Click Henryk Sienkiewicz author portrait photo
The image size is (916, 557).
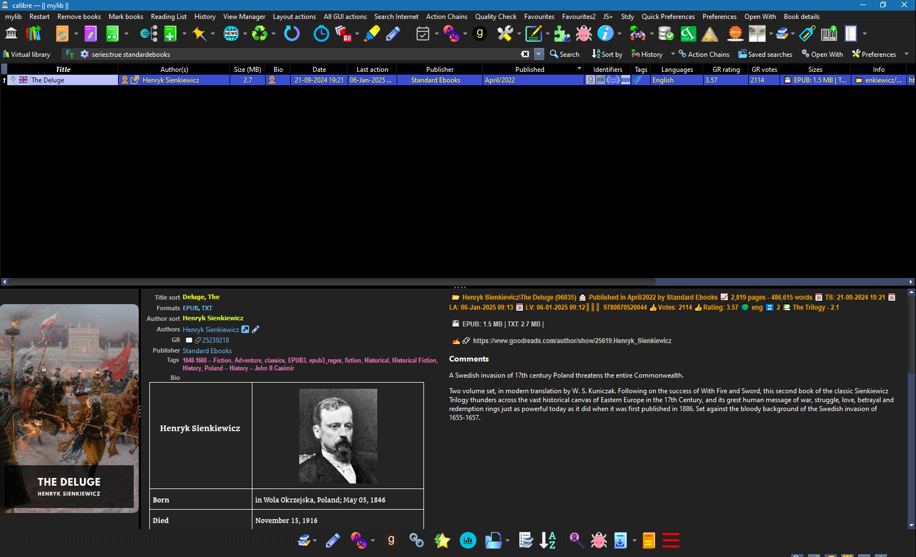338,436
